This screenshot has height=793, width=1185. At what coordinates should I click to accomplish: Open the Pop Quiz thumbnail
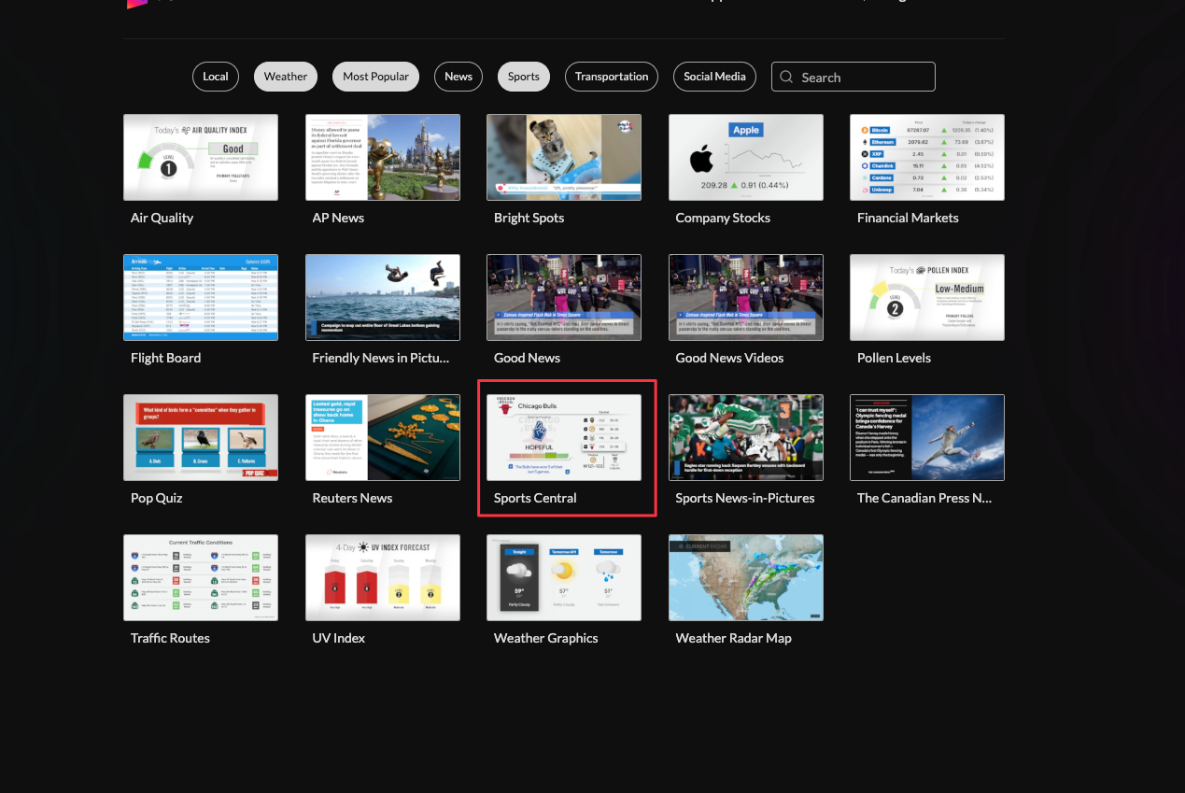click(201, 437)
